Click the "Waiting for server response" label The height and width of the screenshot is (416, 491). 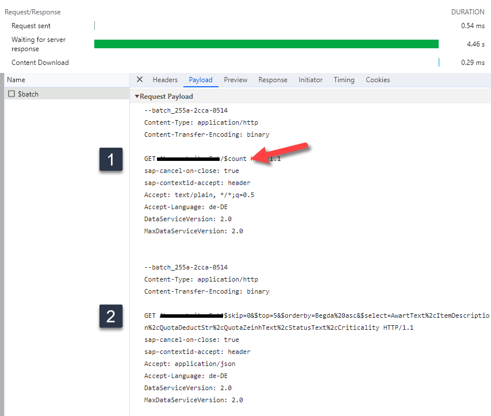(39, 44)
